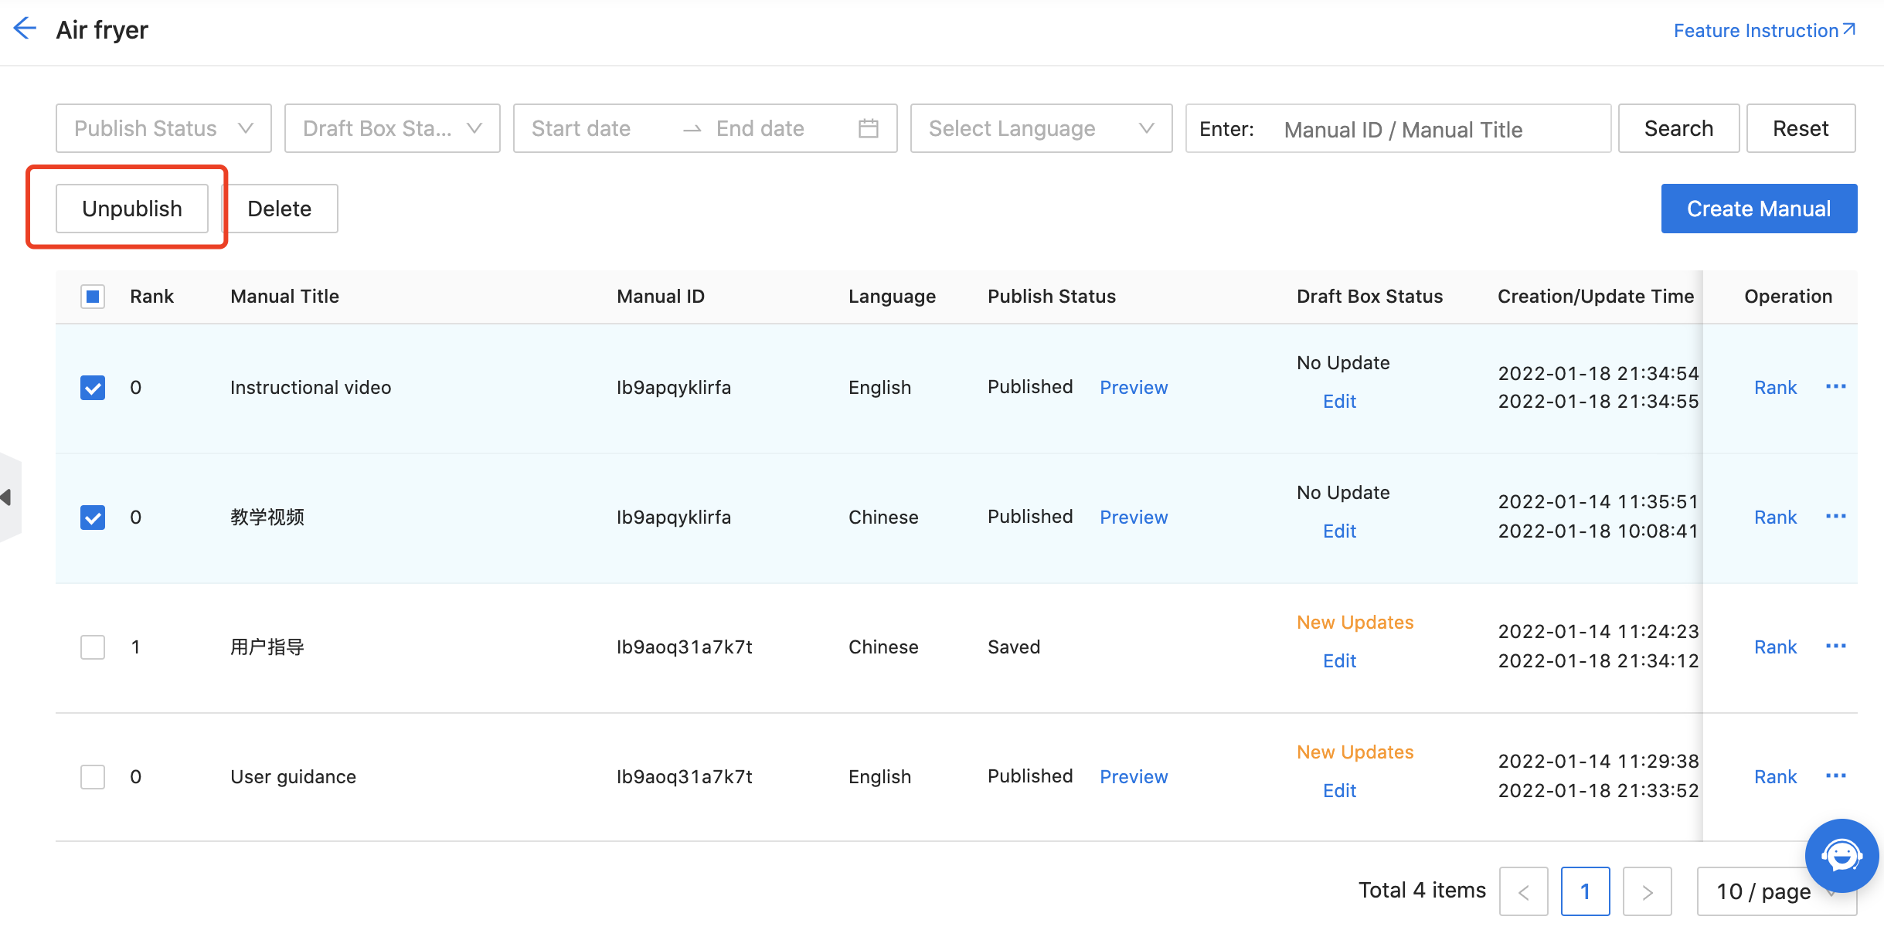Open the Select Language dropdown
This screenshot has height=930, width=1884.
[1042, 128]
